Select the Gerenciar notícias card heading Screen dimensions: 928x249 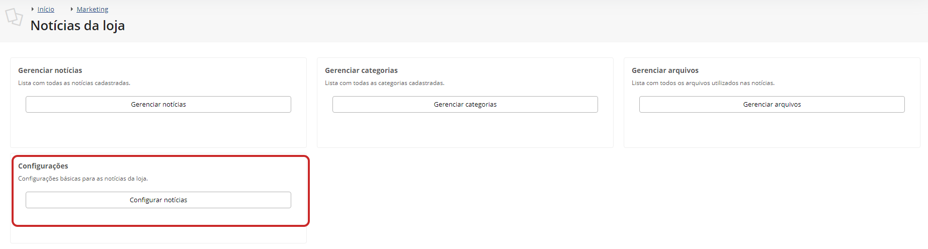(x=50, y=70)
